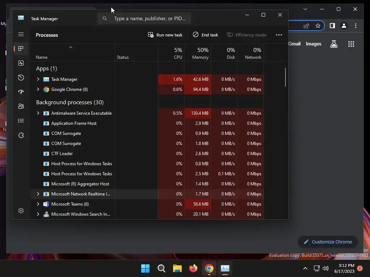Select Microsoft (R) Aggregator Host process

pos(147,184)
